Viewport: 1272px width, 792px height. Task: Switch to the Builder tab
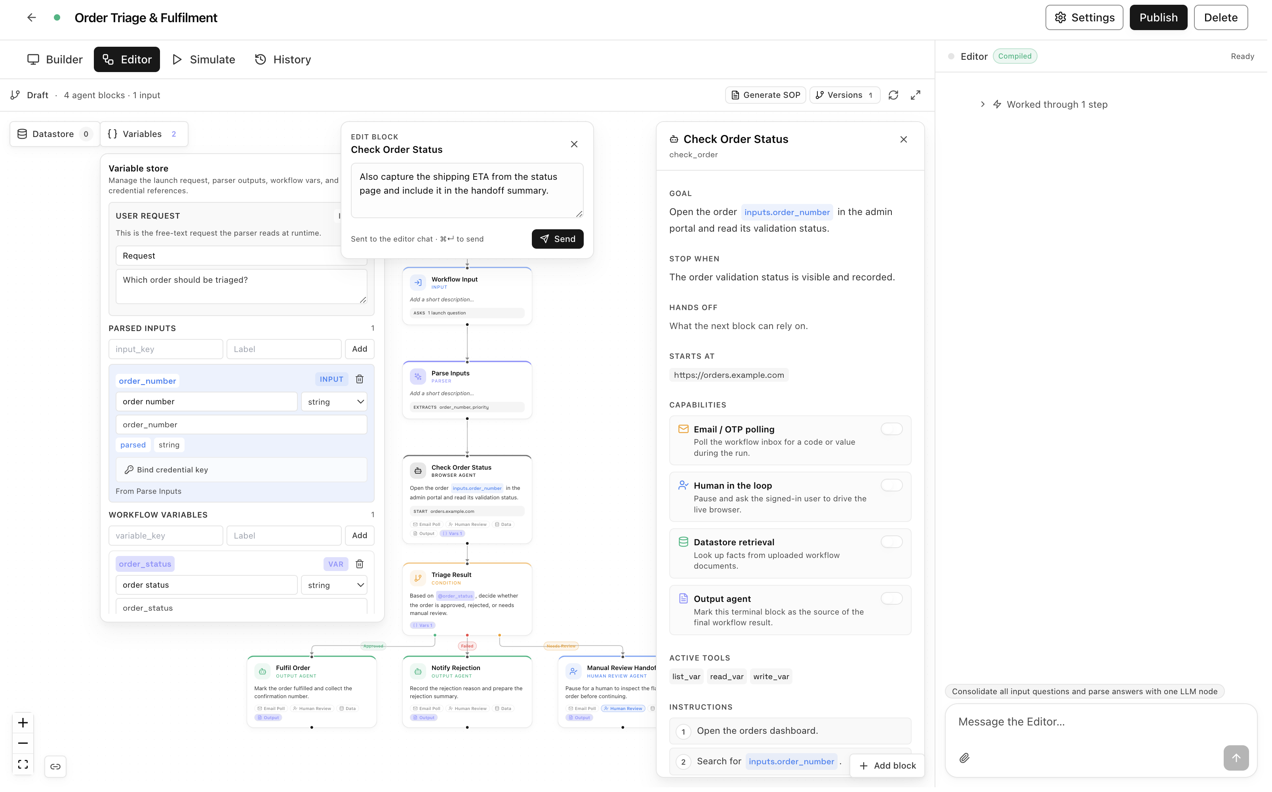coord(55,60)
